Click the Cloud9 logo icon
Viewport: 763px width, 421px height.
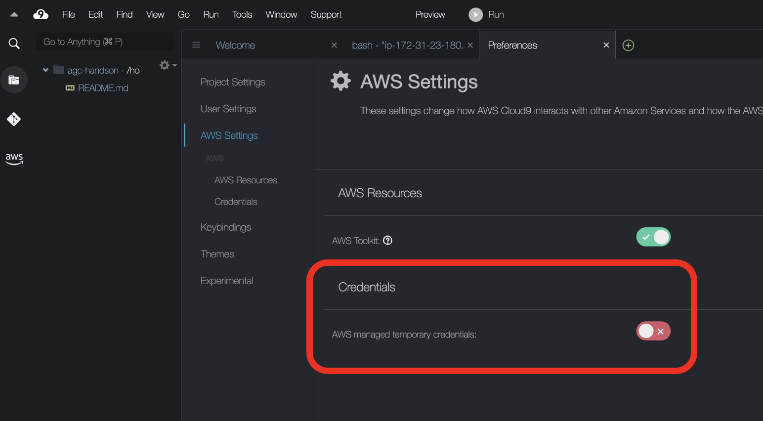41,14
